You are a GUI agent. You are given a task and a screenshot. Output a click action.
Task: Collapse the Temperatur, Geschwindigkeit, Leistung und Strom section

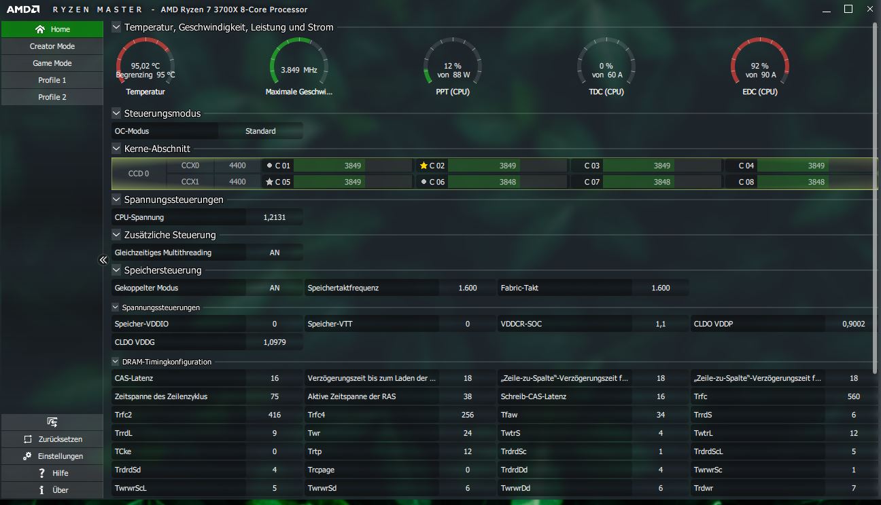pos(116,28)
